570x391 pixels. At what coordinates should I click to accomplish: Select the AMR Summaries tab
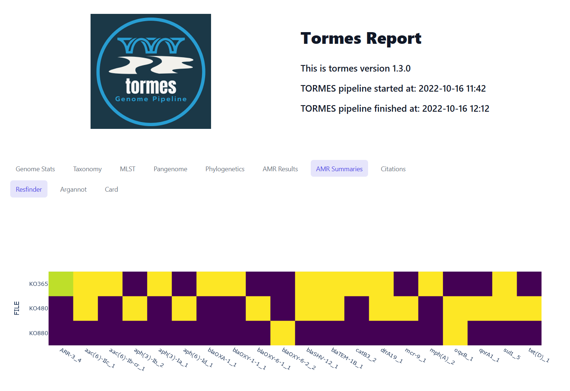coord(339,168)
